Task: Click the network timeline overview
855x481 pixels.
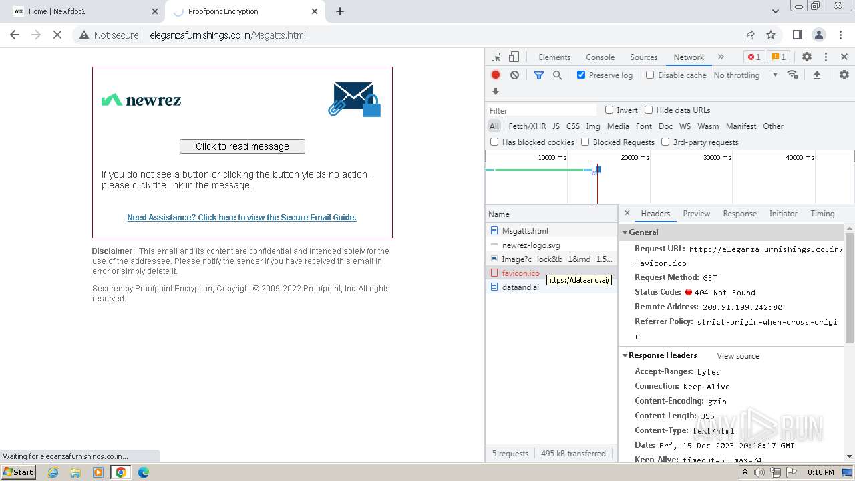Action: point(669,177)
